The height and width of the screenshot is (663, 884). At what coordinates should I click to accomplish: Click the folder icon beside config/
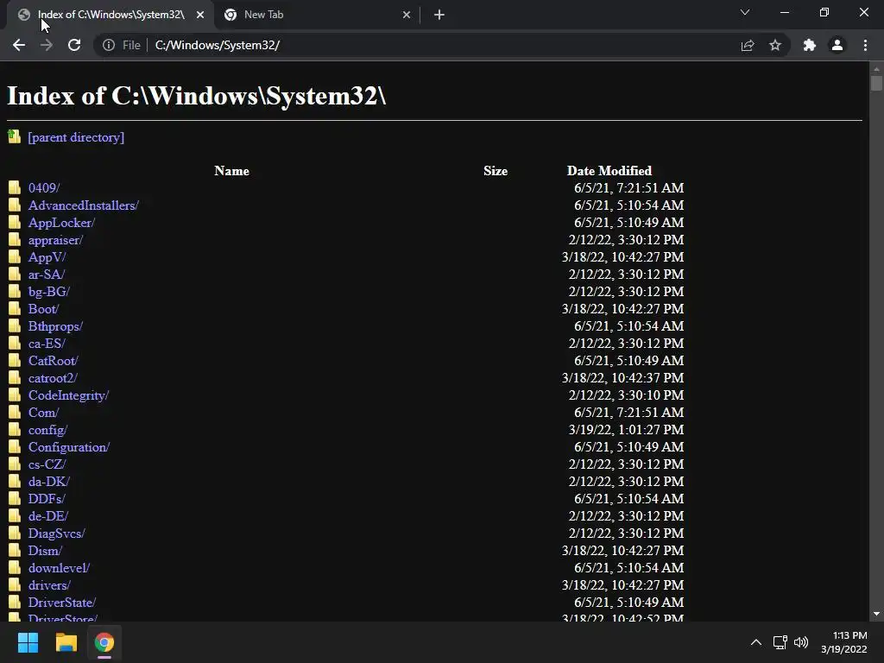click(15, 430)
